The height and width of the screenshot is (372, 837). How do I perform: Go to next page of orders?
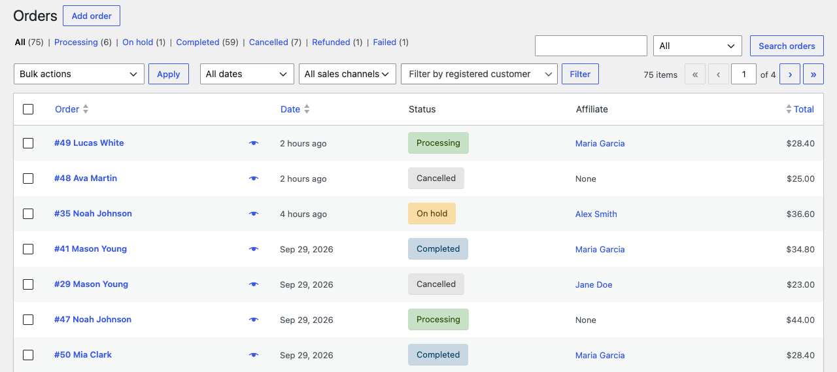(790, 75)
